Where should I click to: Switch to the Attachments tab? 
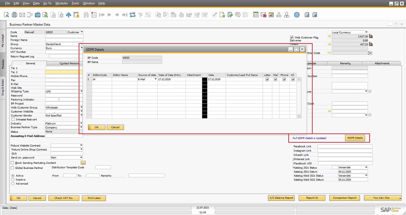point(382,63)
